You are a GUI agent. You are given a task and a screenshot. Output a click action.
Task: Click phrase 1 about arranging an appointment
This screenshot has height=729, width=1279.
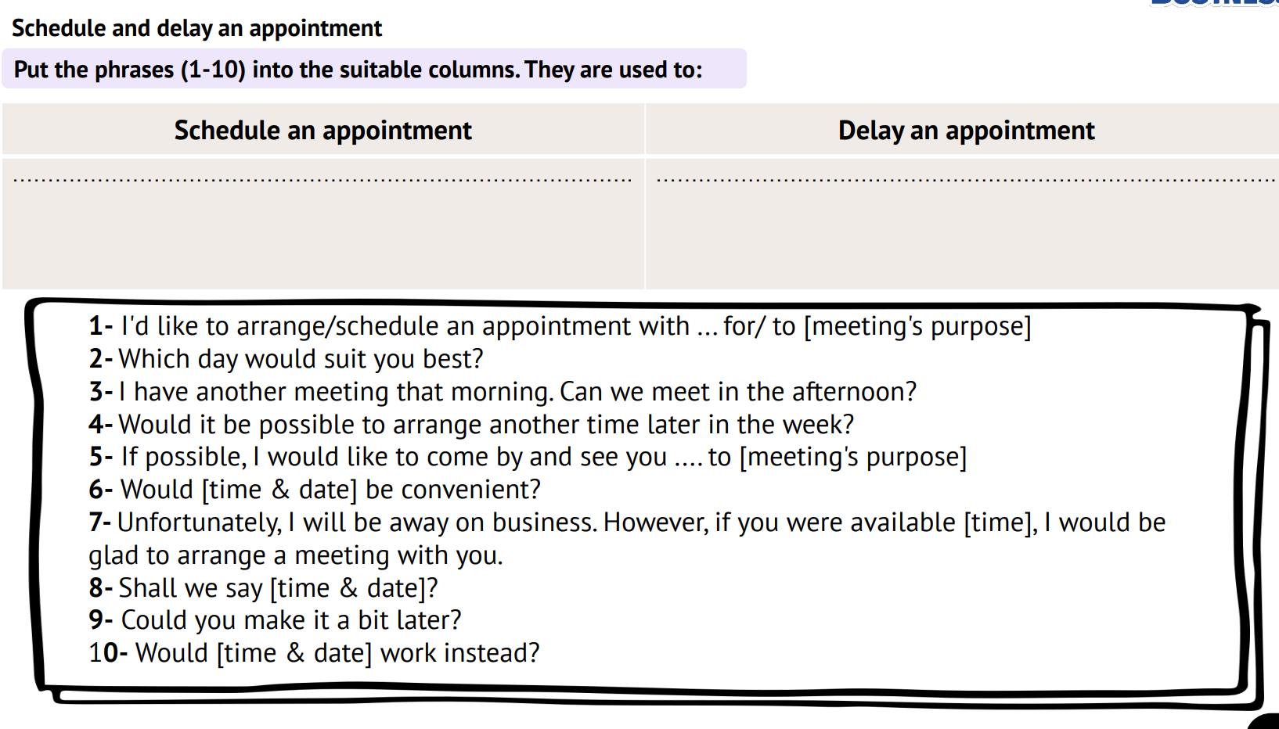[x=560, y=326]
